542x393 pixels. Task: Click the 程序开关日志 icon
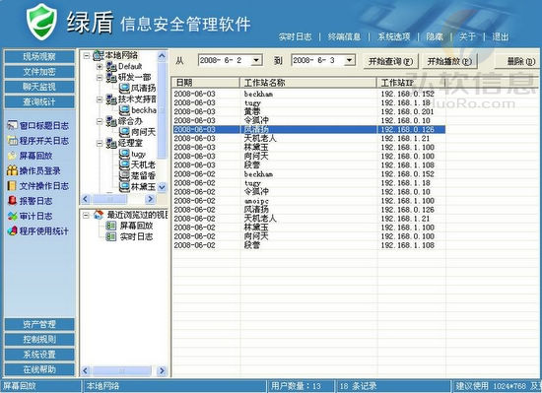point(12,141)
